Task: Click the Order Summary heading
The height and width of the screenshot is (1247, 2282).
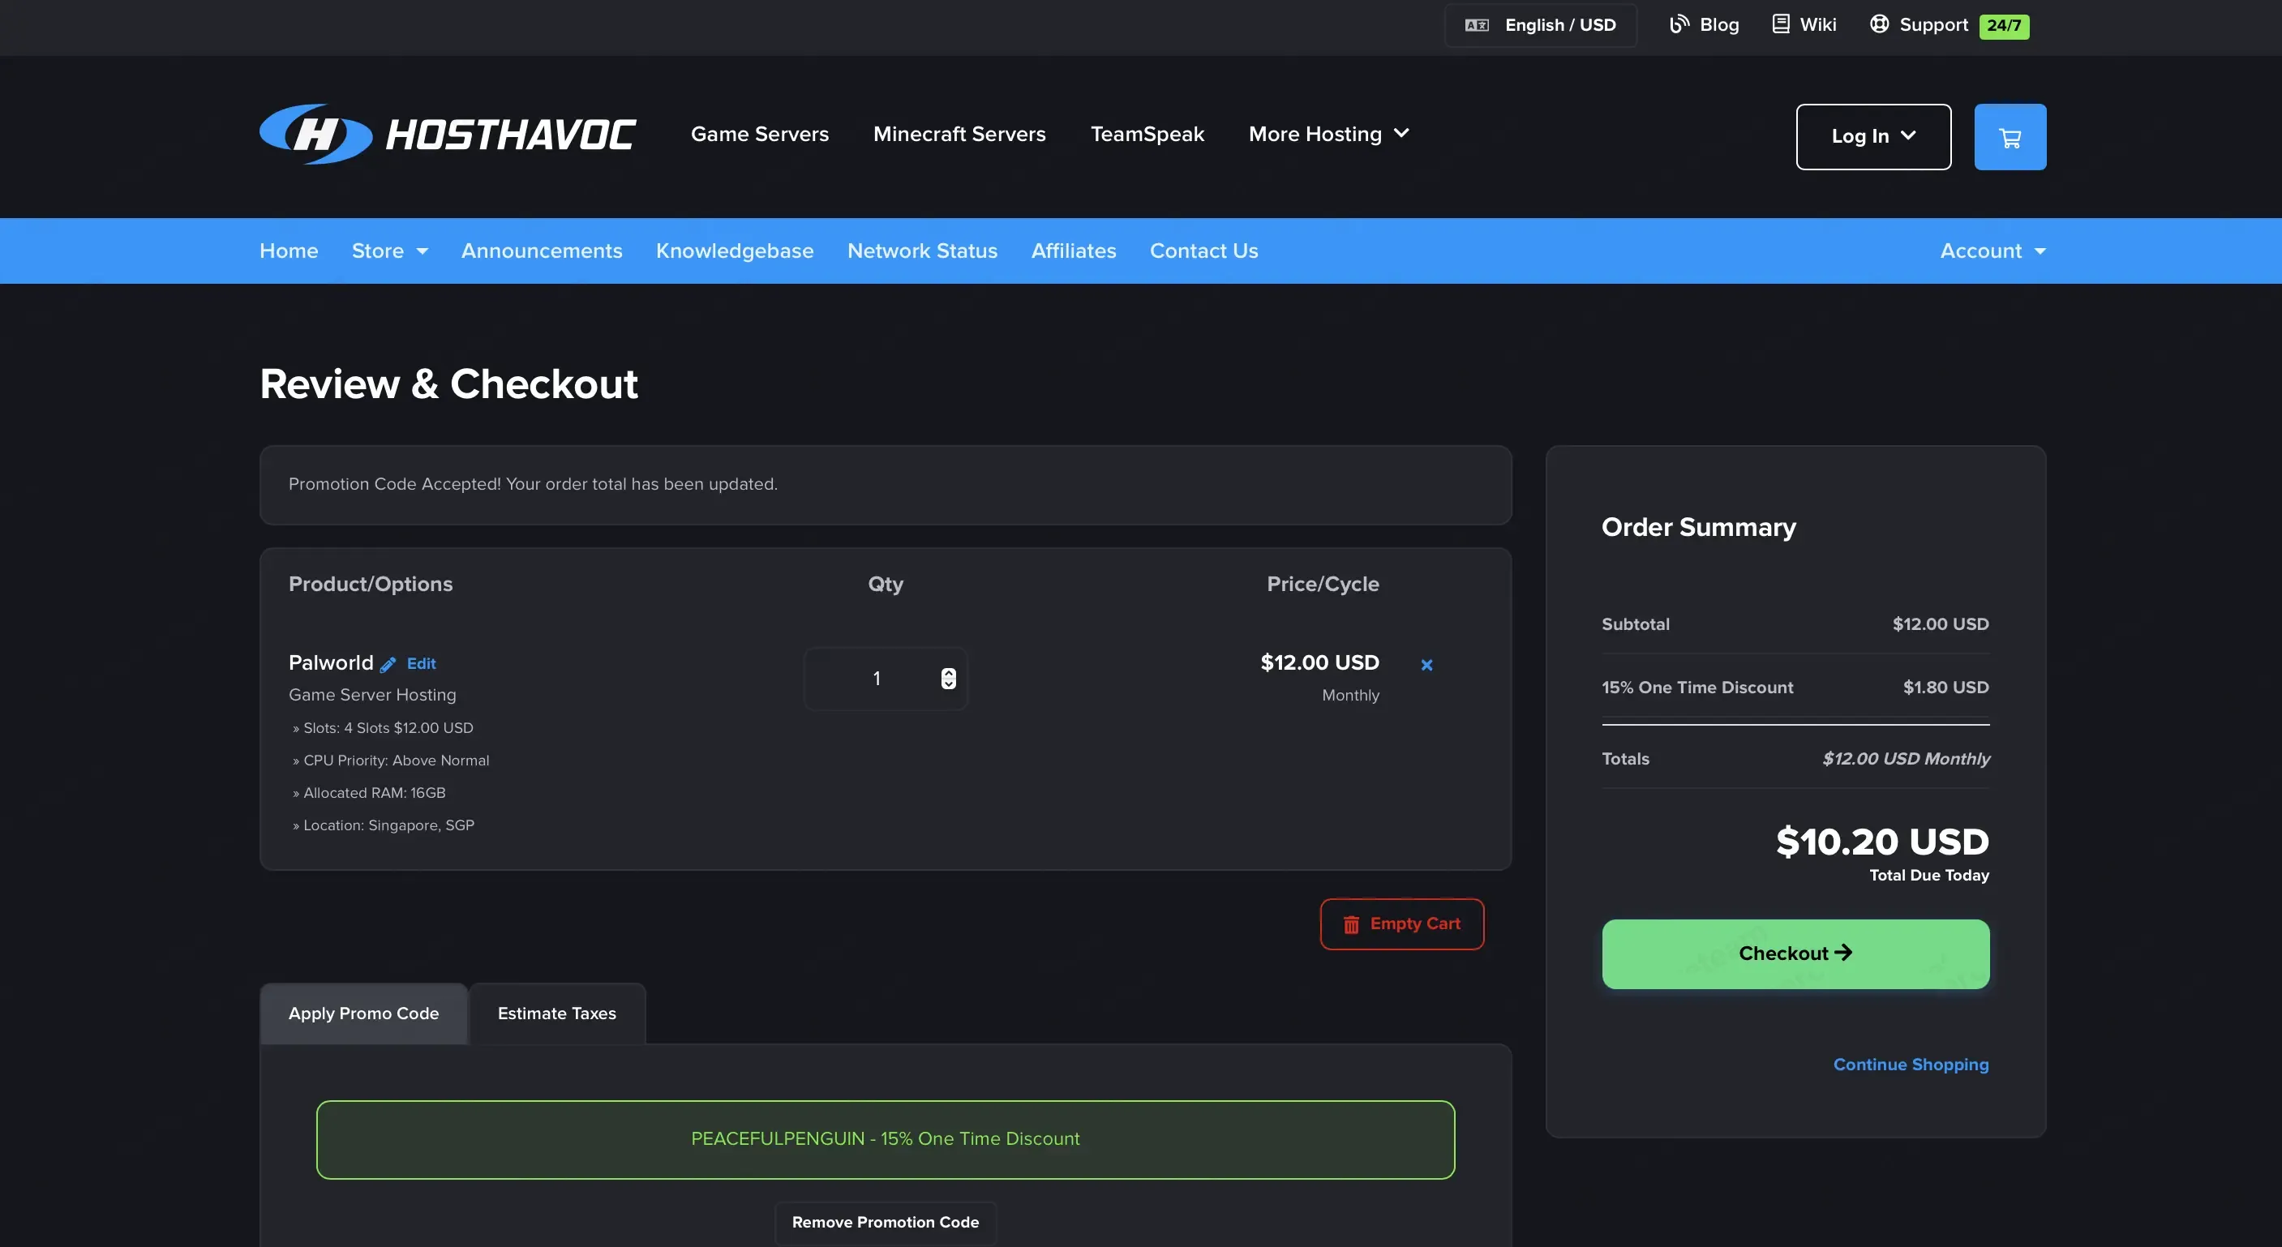Action: click(x=1699, y=527)
